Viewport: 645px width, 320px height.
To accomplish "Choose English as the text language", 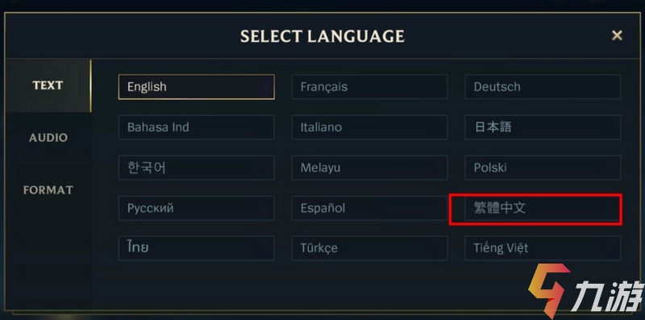I will [x=196, y=87].
